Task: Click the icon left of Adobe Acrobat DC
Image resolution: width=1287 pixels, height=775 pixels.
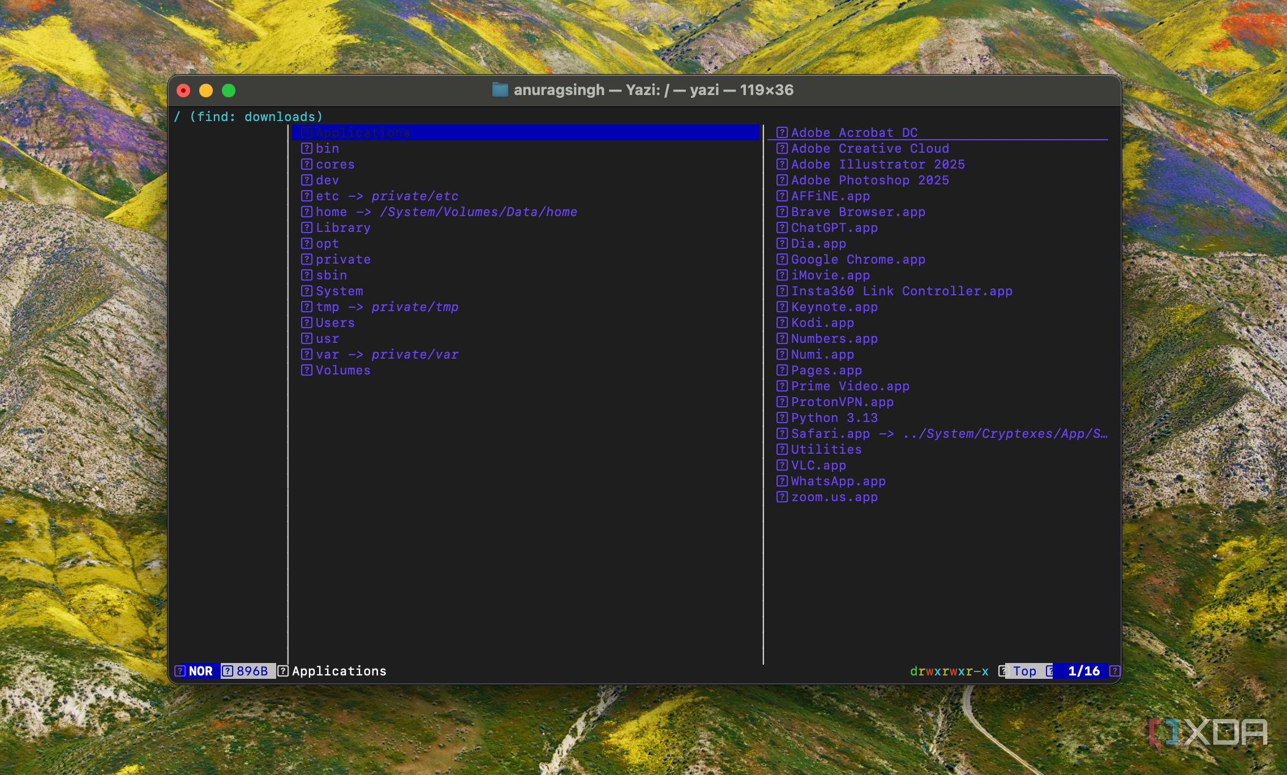Action: (782, 132)
